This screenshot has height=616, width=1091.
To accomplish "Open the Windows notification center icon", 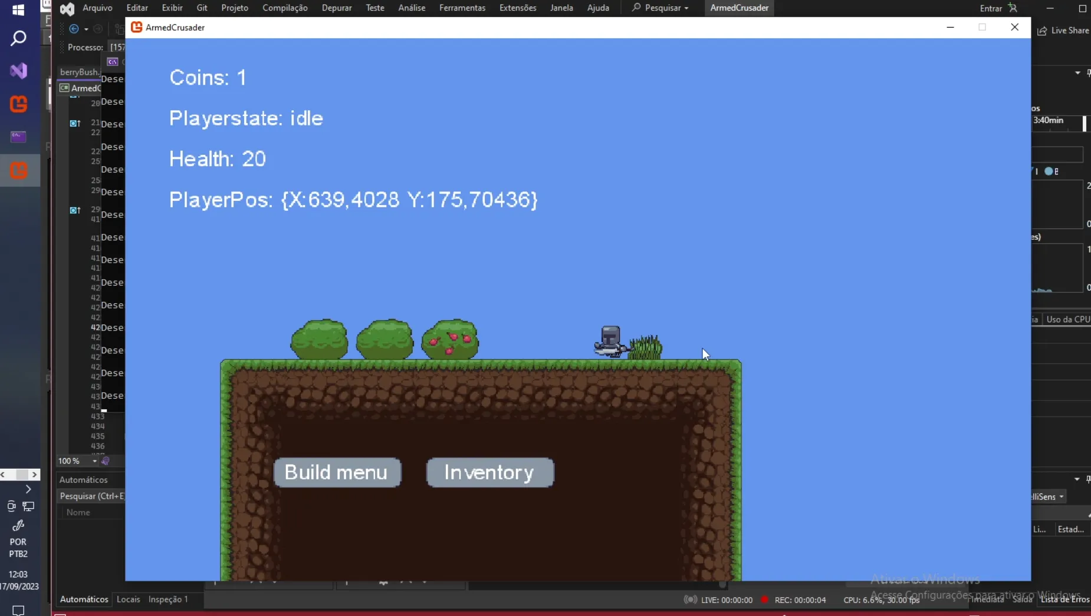I will click(x=18, y=610).
